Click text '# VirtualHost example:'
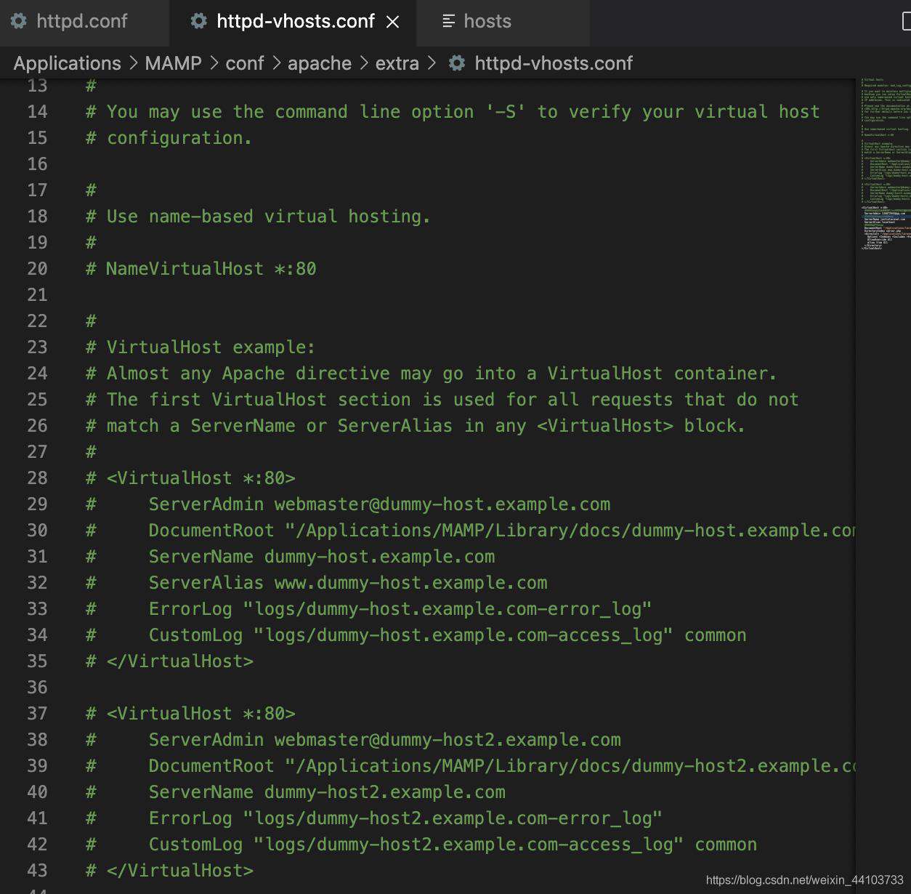 [x=201, y=347]
